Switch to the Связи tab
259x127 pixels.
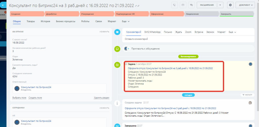tap(99, 21)
